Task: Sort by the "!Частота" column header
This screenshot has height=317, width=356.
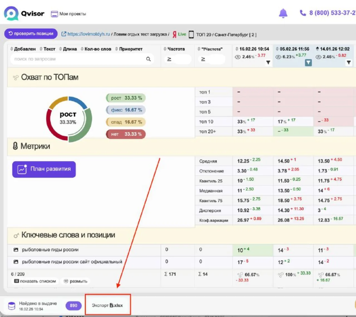Action: point(210,49)
